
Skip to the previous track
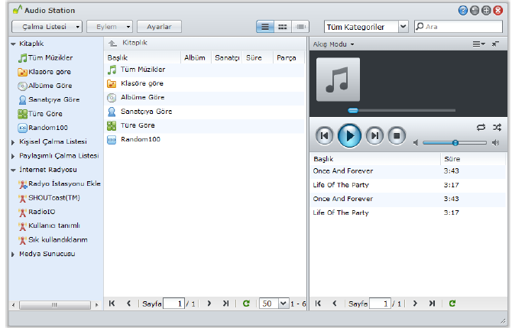click(325, 136)
